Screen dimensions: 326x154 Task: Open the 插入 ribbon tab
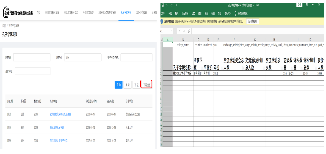click(x=177, y=13)
